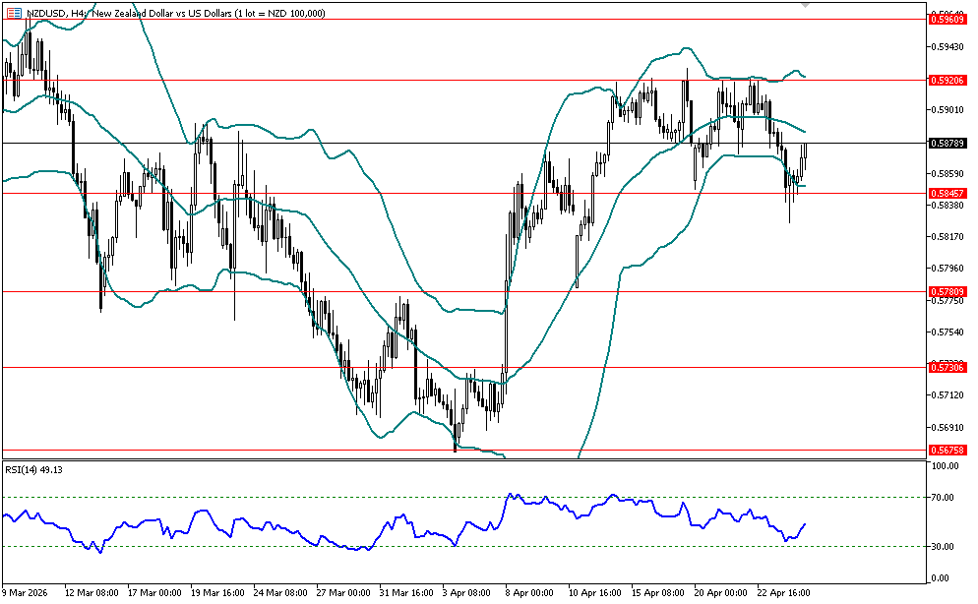Select the 0.56758 red price level label
Image resolution: width=978 pixels, height=604 pixels.
click(x=947, y=450)
